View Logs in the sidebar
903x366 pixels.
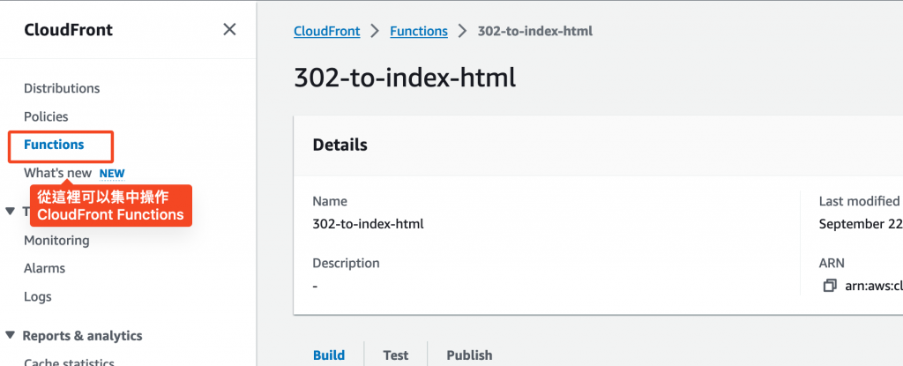click(x=38, y=296)
